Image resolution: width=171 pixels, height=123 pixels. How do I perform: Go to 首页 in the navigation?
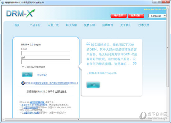17,25
